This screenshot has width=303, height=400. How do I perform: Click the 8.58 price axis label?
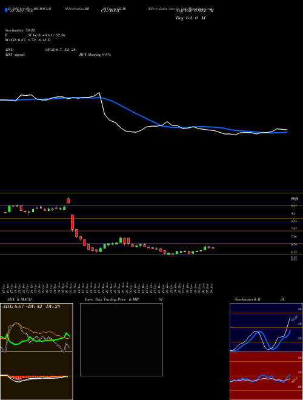[x=294, y=221]
